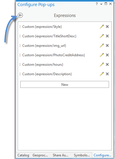Click the New expression button
The height and width of the screenshot is (159, 115).
(x=64, y=84)
